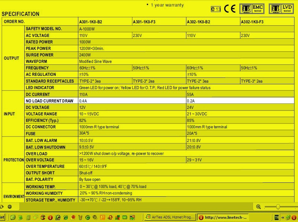Image resolution: width=298 pixels, height=222 pixels.
Task: Click the TR language indicator in the tray
Action: (x=277, y=217)
